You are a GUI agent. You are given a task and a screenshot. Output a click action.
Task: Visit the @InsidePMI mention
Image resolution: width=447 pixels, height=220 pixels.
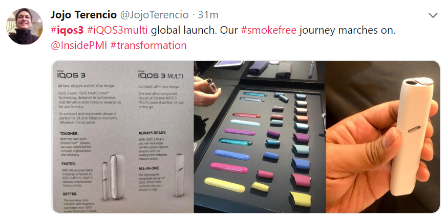(x=79, y=45)
